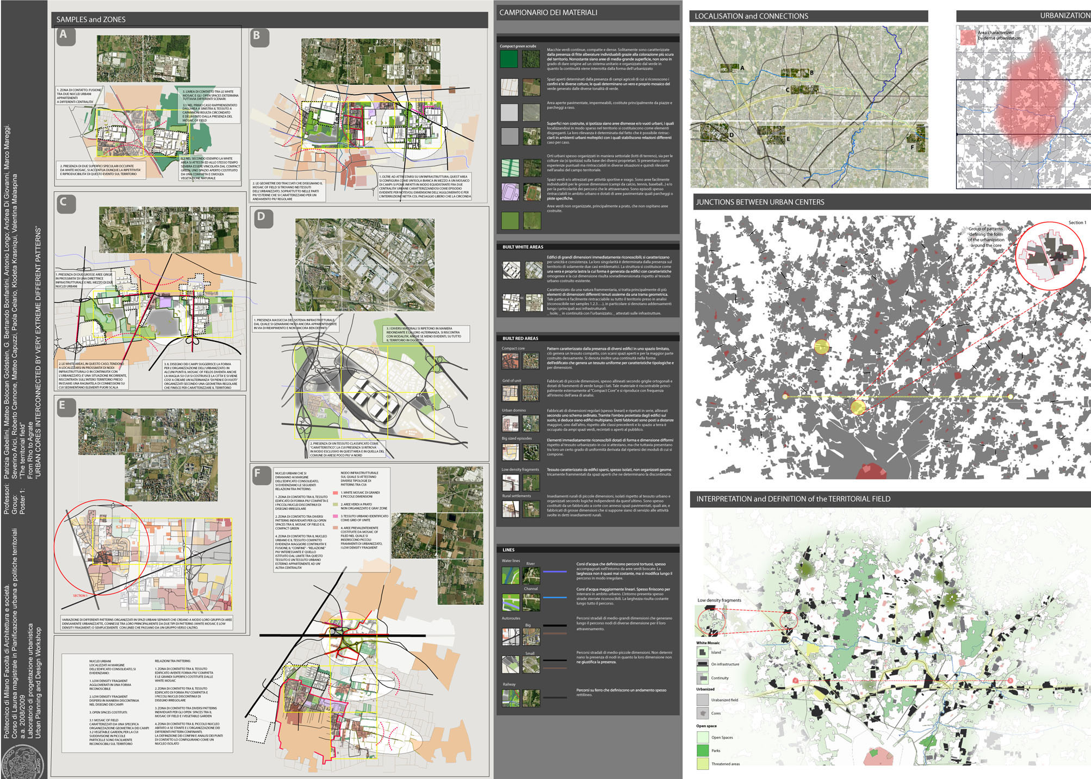Click the Low density fragments diagram tile in the materials panel
Screen dimensions: 1091x779
pos(510,482)
